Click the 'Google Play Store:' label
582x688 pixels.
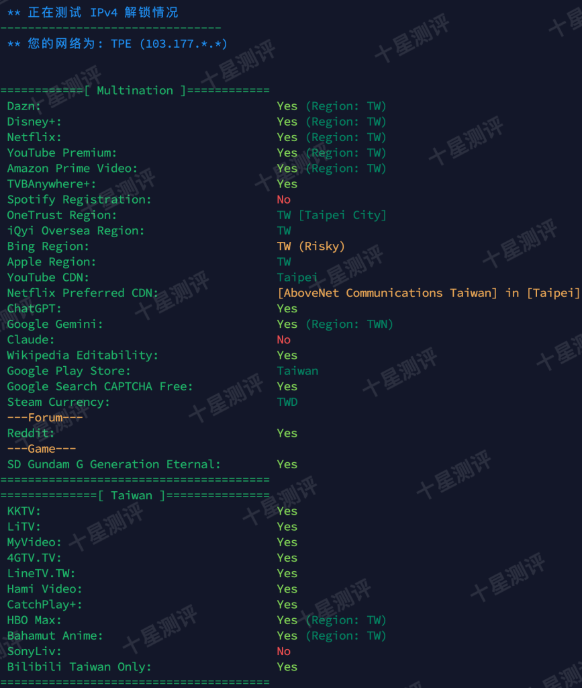point(68,371)
